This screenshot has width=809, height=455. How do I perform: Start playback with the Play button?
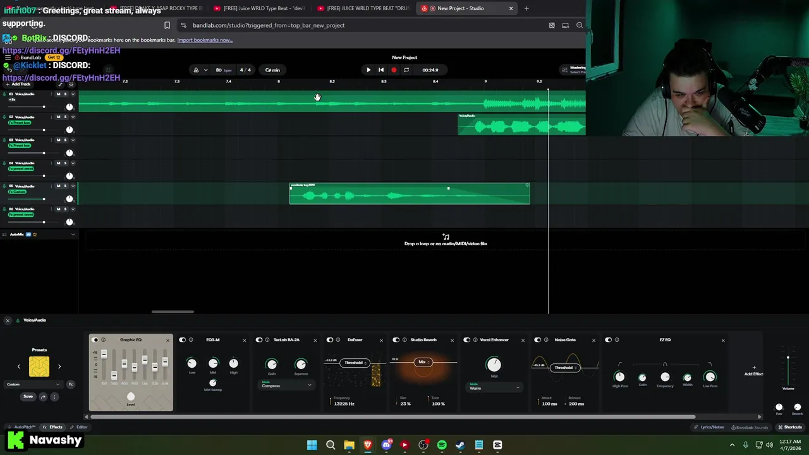368,70
